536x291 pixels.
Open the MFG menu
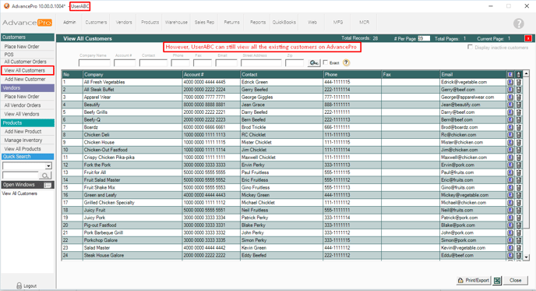coord(338,23)
